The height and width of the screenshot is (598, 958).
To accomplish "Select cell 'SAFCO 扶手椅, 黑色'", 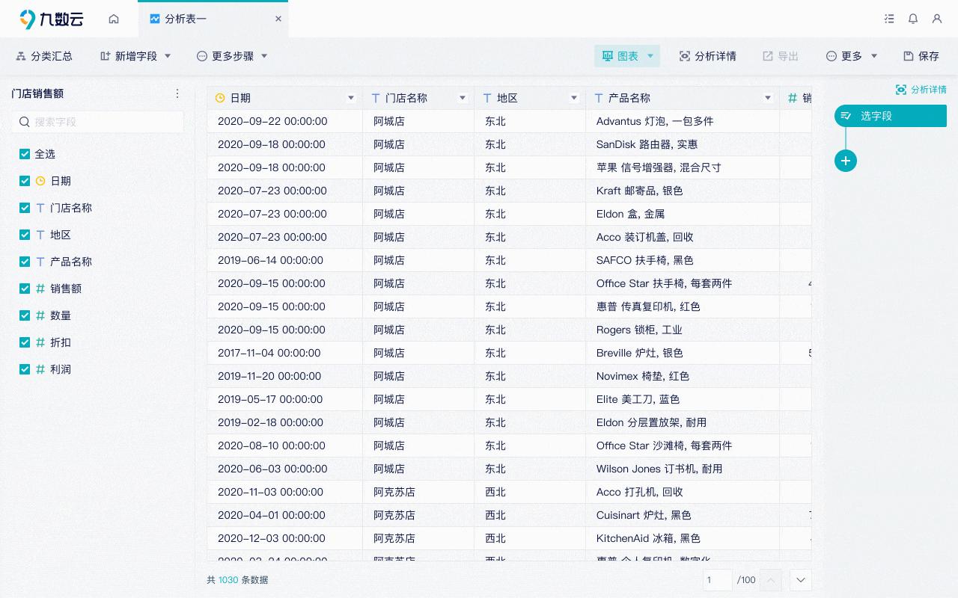I will click(x=683, y=260).
